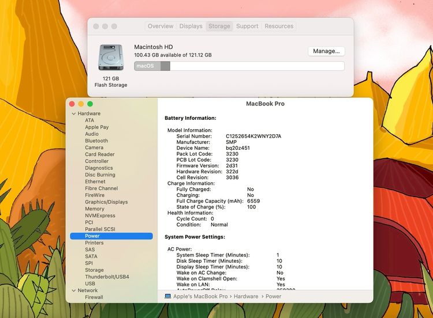Screen dimensions: 433x318
Task: Select FireWire in the sidebar
Action: (95, 195)
